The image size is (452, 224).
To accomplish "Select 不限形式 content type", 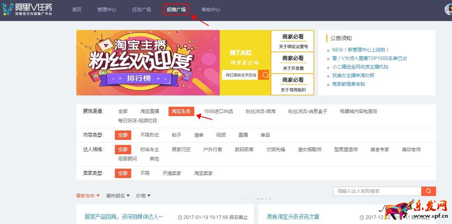I will point(149,135).
